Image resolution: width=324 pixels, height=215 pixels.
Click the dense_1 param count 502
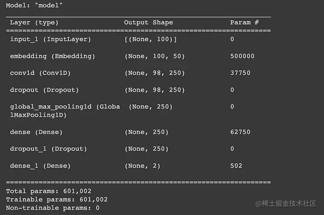click(x=236, y=166)
